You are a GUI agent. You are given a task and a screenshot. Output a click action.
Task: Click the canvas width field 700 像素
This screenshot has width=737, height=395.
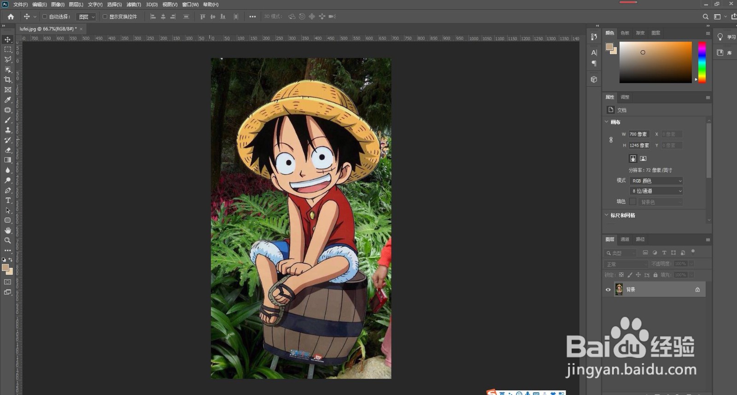click(639, 134)
